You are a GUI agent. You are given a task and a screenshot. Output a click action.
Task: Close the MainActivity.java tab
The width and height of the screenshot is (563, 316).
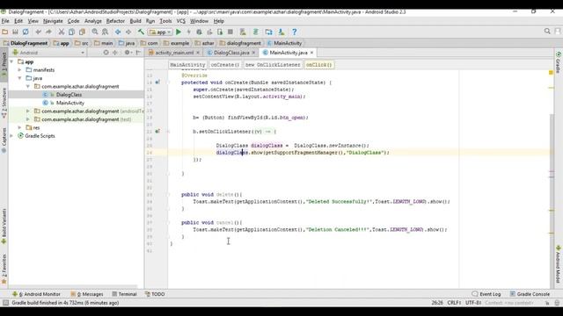click(311, 53)
